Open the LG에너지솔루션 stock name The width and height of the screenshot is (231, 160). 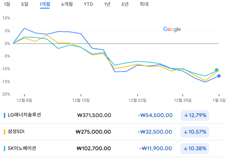[x=24, y=115]
